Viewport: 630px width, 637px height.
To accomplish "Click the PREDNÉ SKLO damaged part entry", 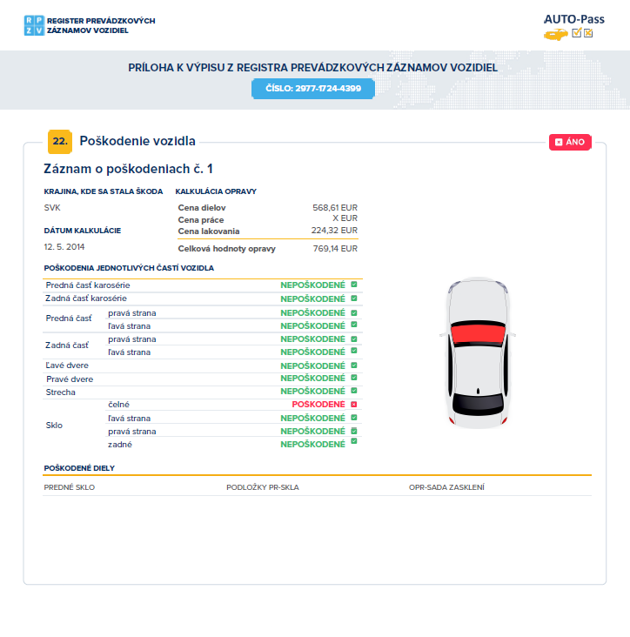I will pos(70,487).
